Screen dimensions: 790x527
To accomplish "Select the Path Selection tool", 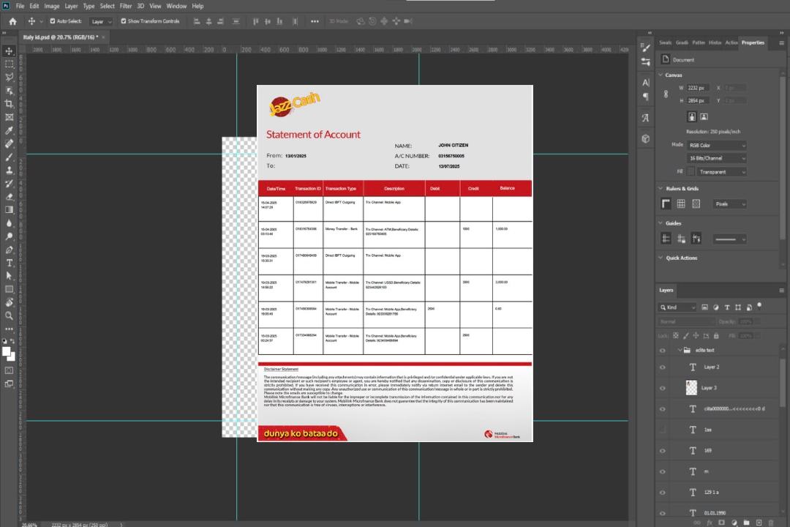I will point(9,276).
